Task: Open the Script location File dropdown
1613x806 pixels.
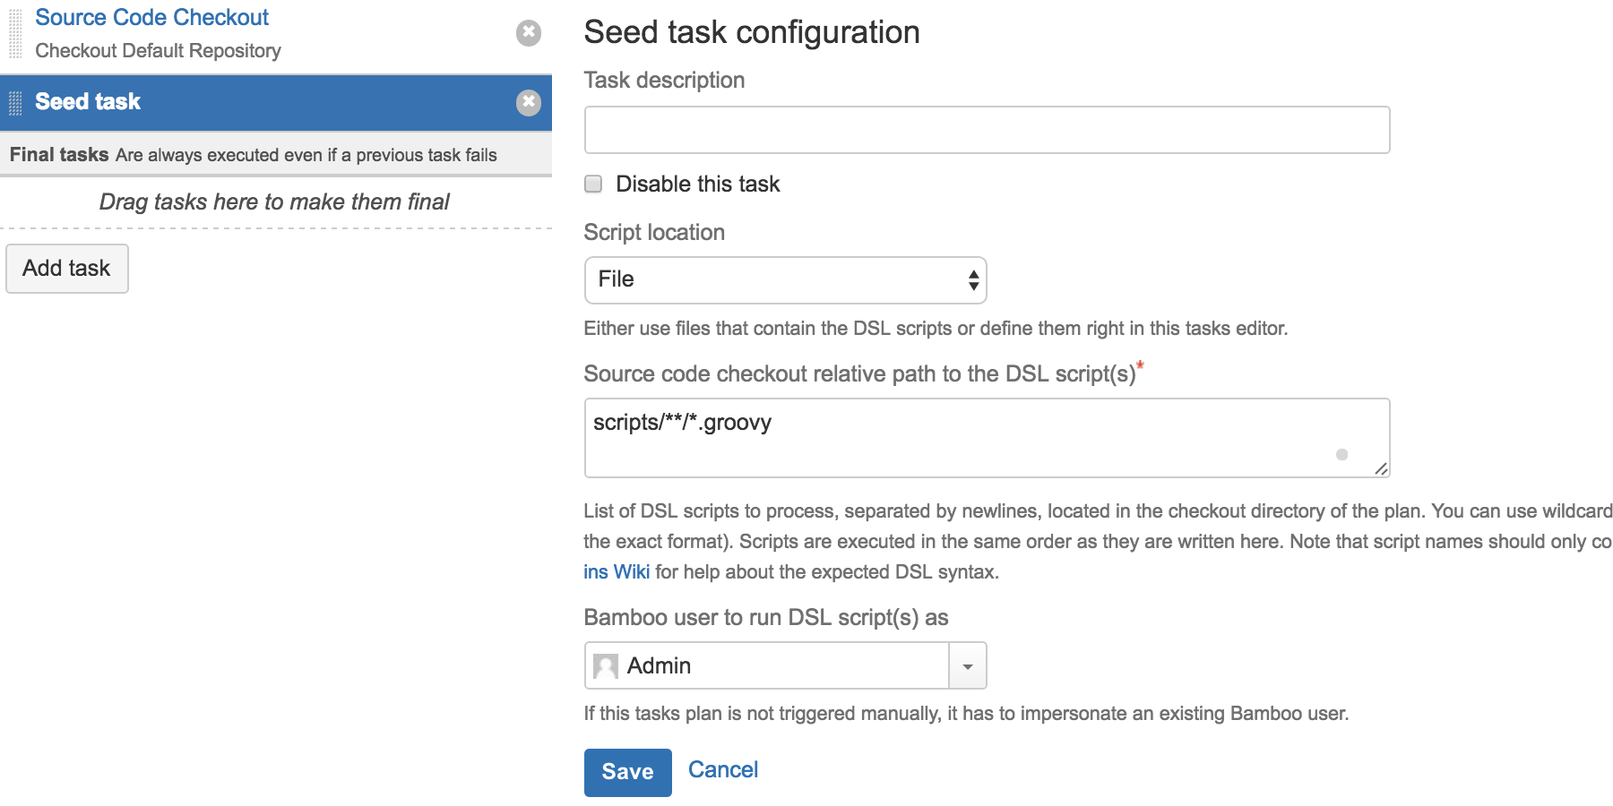Action: (785, 280)
